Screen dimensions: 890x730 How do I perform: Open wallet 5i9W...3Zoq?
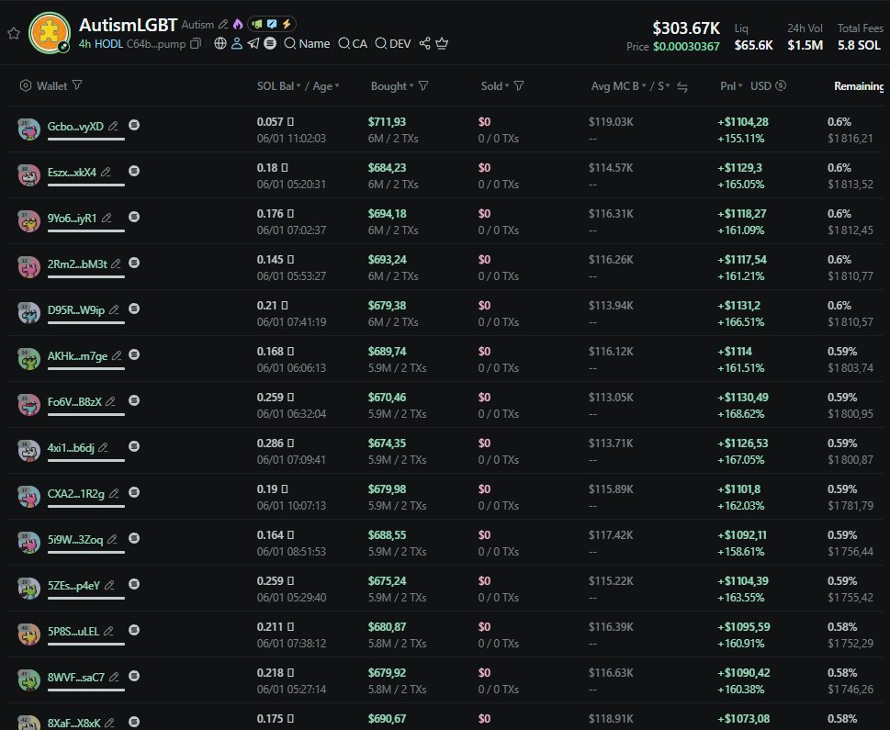point(75,540)
